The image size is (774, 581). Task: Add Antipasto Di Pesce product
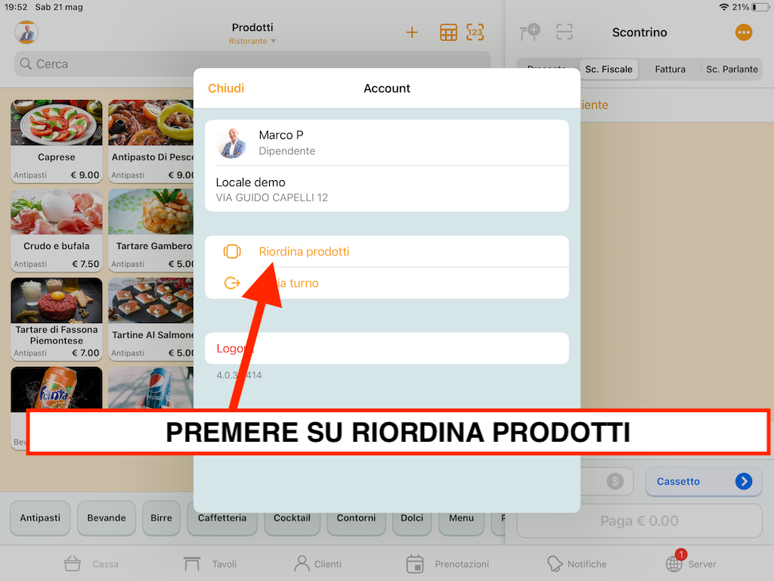click(x=151, y=141)
